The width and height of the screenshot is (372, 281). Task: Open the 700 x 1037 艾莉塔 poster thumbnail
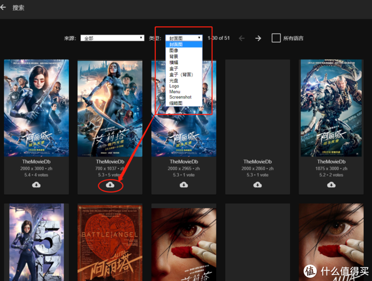[x=110, y=108]
